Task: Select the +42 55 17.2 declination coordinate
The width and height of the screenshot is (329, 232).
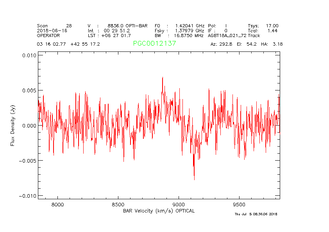Action: pos(85,44)
